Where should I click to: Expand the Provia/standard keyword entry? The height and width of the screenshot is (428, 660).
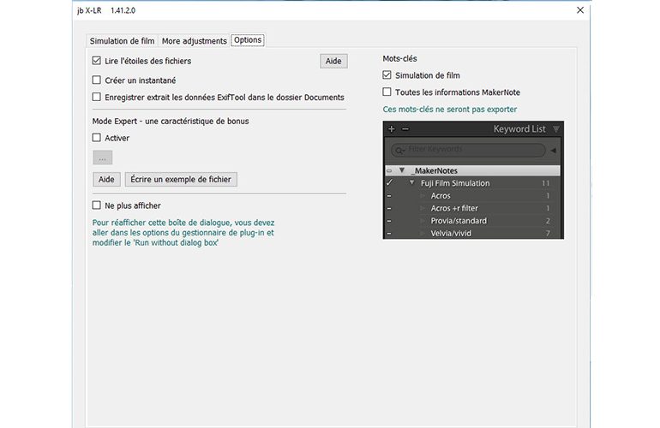tap(423, 221)
